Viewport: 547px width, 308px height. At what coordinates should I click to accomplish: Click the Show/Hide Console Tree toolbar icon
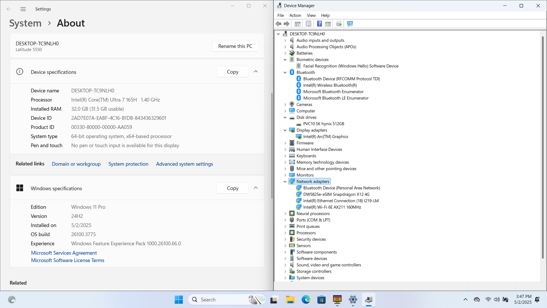click(297, 24)
